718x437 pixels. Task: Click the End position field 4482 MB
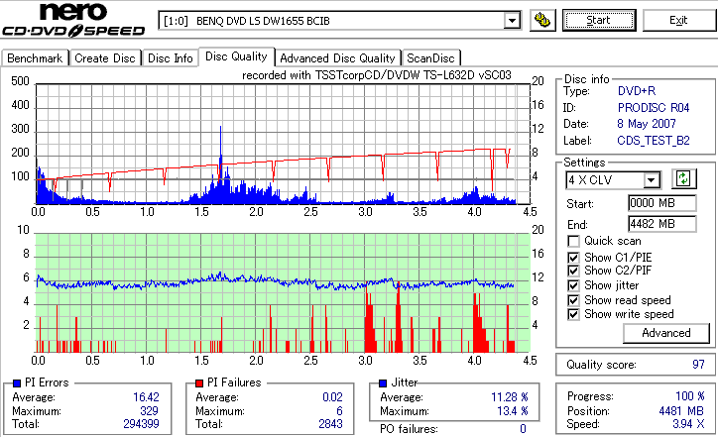click(x=662, y=224)
